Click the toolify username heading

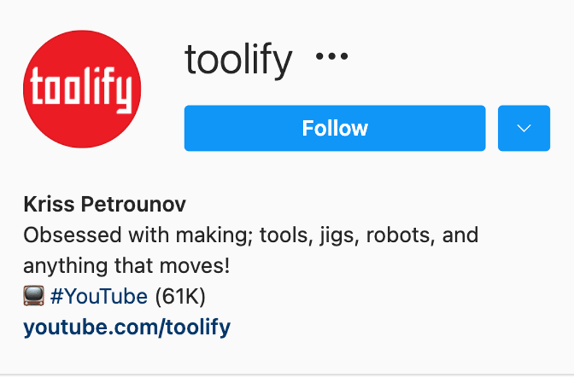tap(238, 59)
